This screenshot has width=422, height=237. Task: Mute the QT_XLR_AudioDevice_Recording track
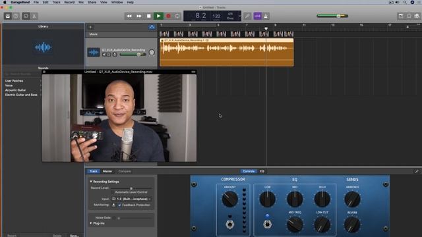(104, 55)
